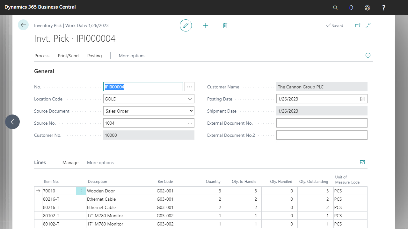The height and width of the screenshot is (229, 408).
Task: Click the Qty. to Handle column header
Action: (244, 182)
